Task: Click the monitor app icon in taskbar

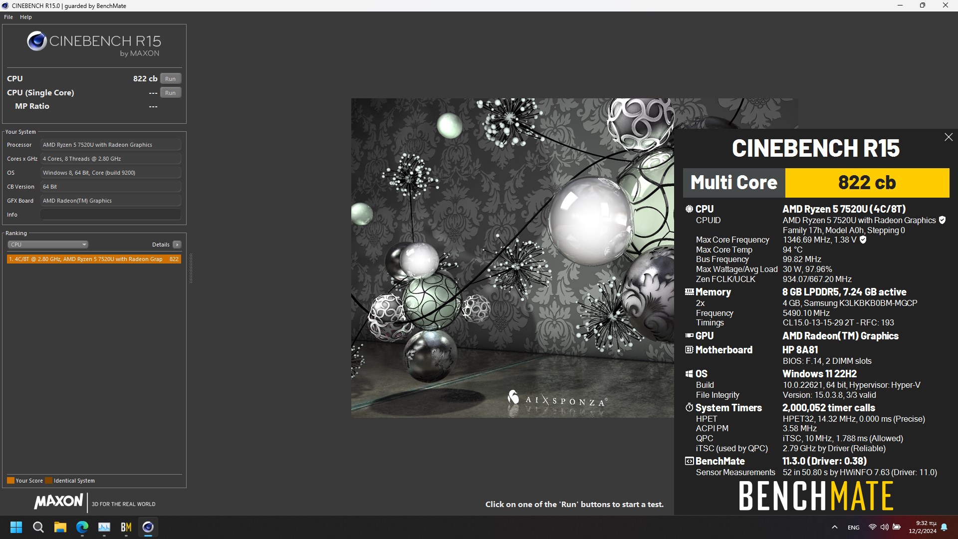Action: pos(104,527)
